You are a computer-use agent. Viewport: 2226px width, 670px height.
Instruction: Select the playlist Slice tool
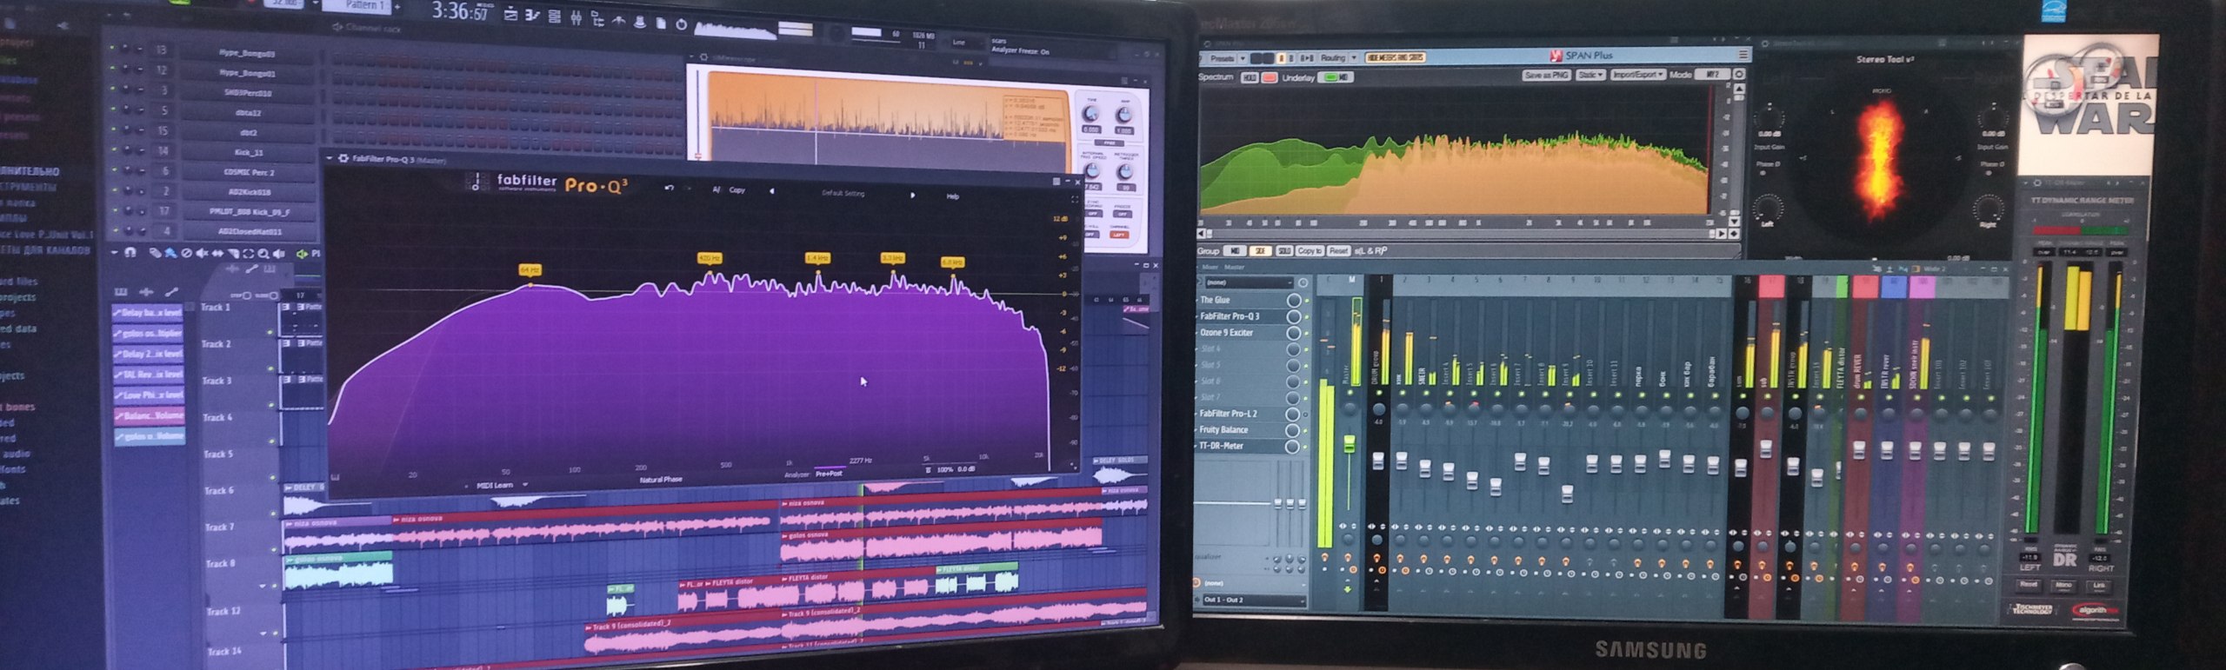[x=234, y=254]
